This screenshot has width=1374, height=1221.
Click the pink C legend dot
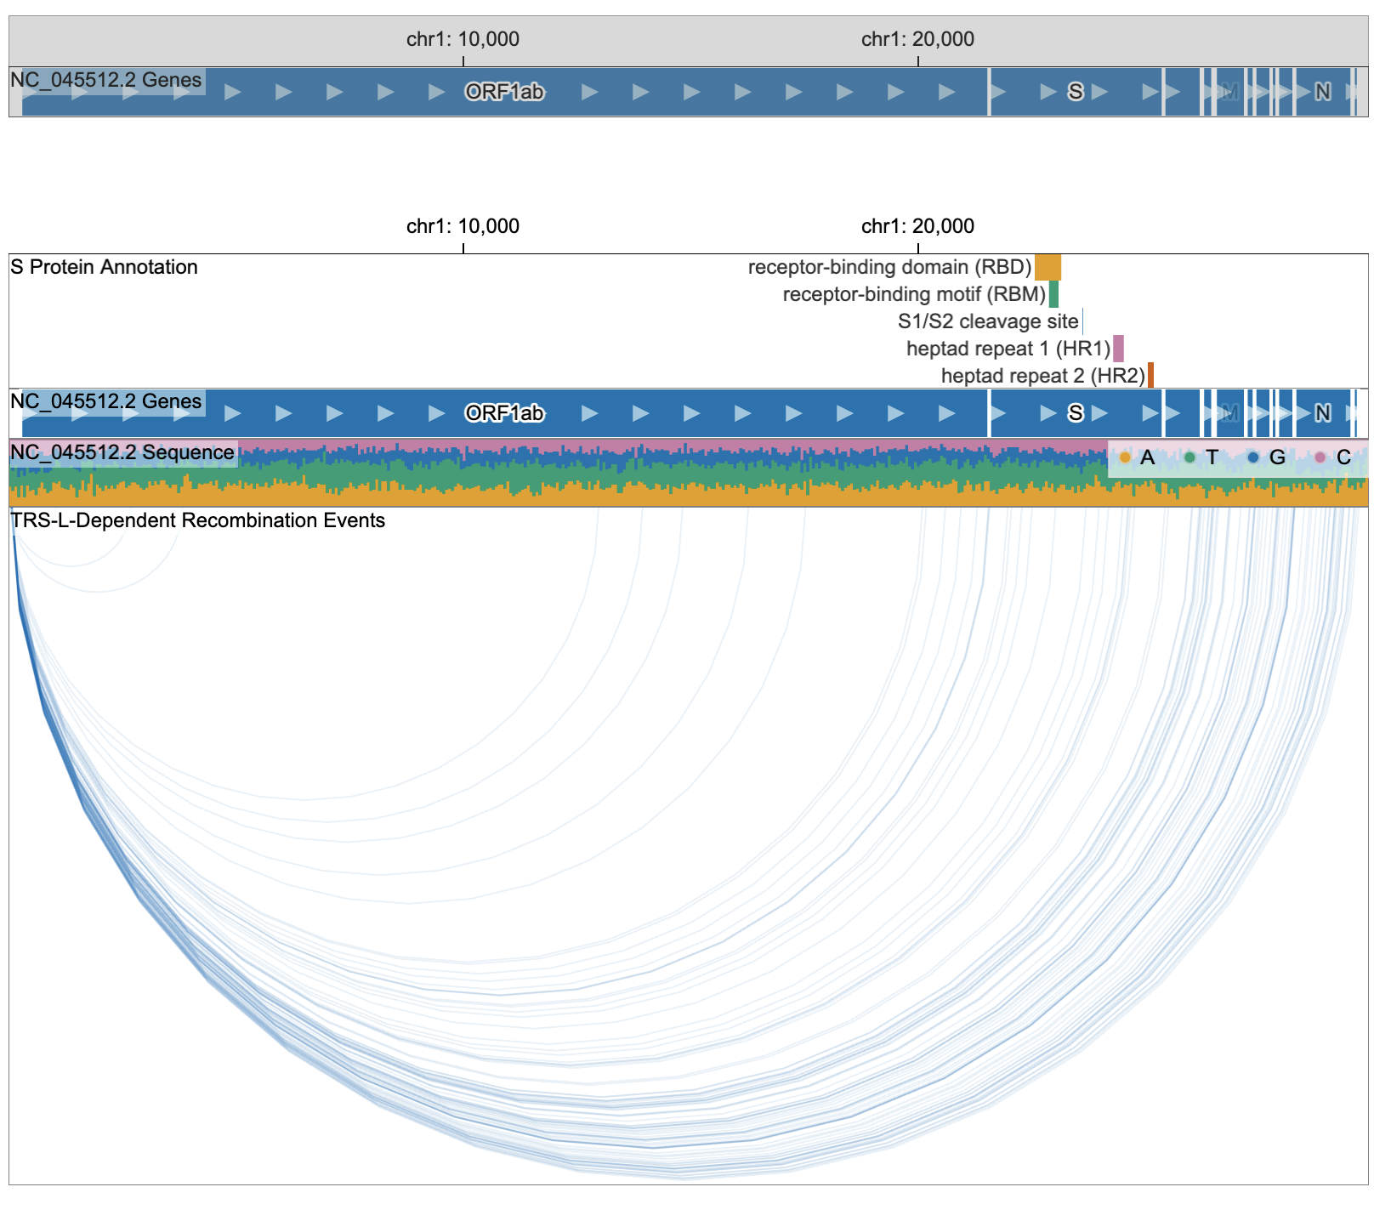(1320, 457)
